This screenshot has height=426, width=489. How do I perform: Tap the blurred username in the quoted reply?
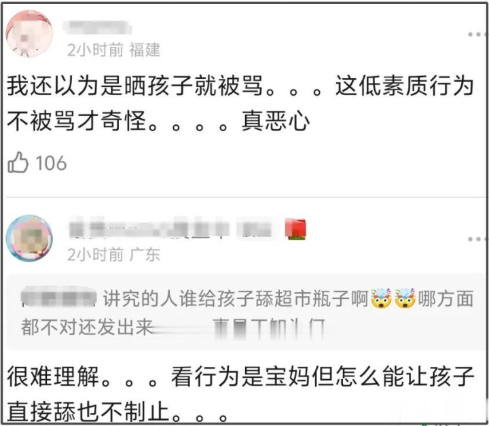point(58,298)
